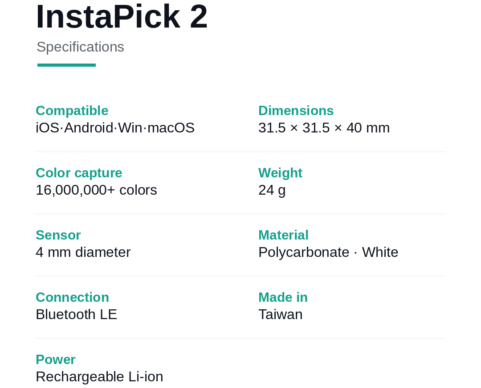Click the InstaPick 2 heading
481x388 pixels.
point(122,16)
